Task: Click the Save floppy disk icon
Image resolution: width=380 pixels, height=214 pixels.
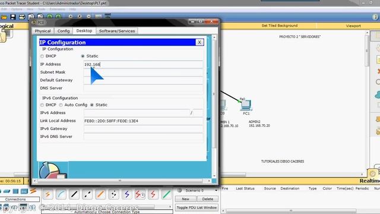Action: coord(13,17)
